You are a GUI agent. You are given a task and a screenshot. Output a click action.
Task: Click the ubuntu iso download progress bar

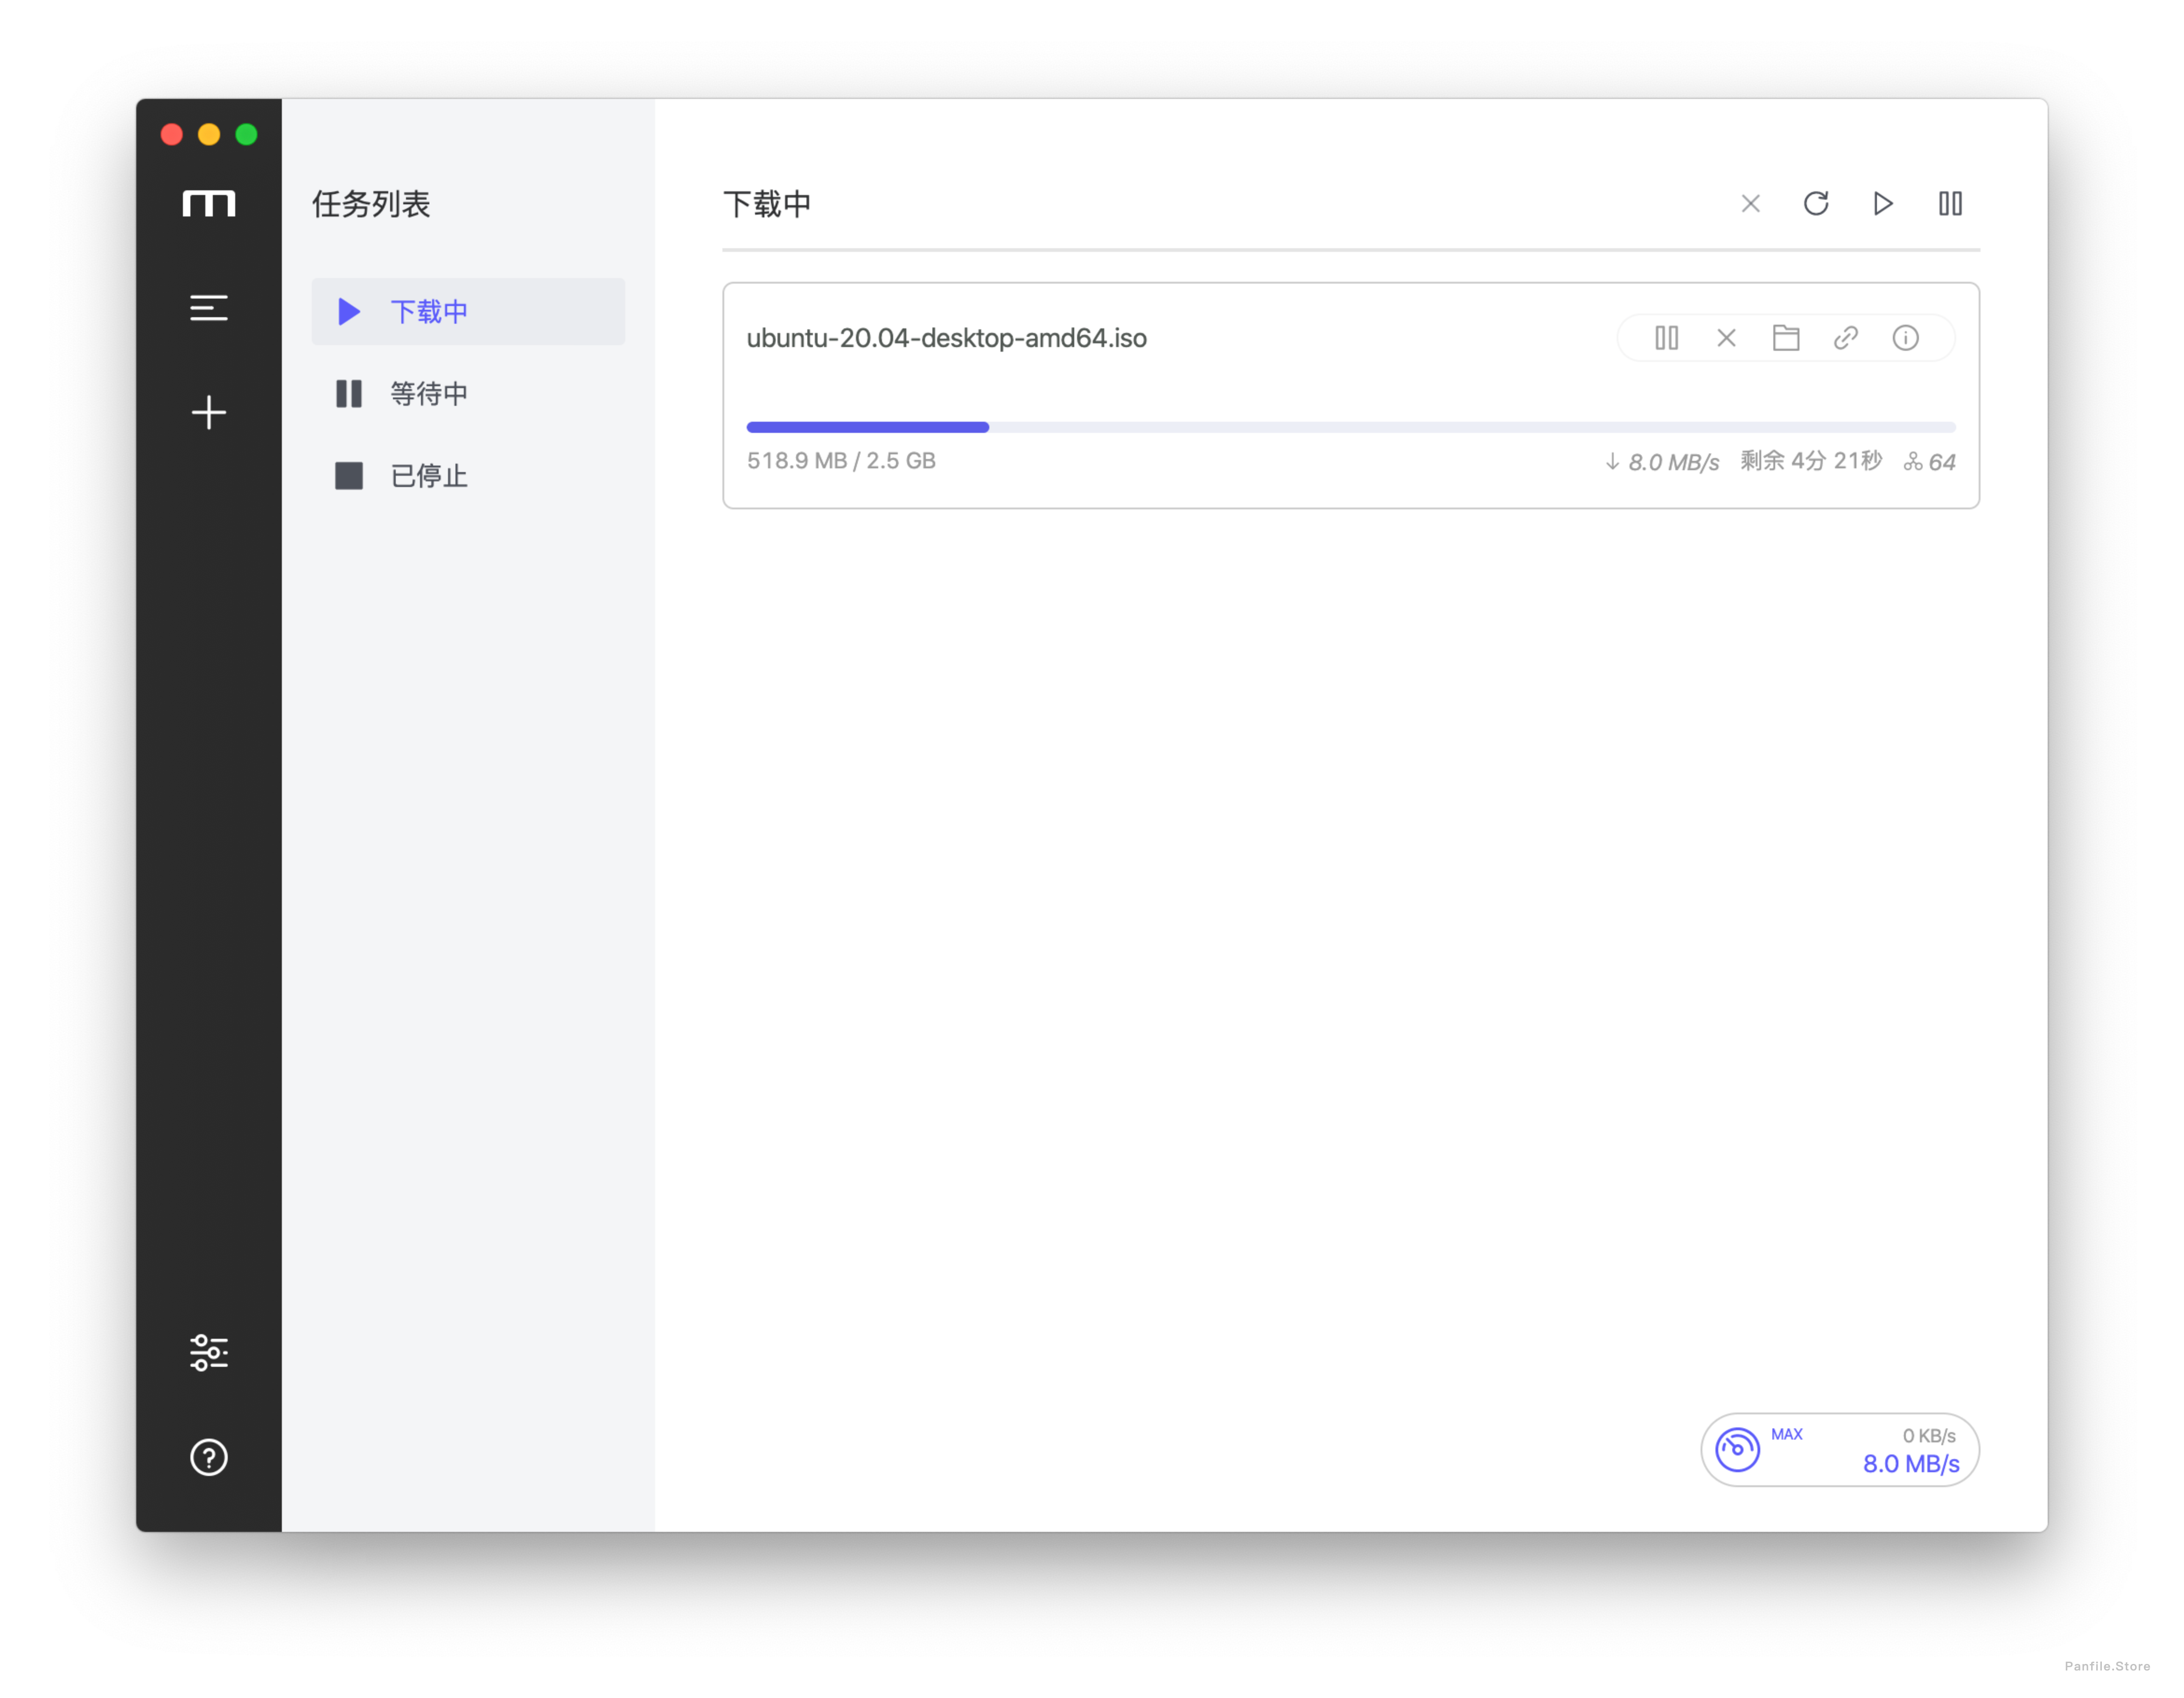1351,427
